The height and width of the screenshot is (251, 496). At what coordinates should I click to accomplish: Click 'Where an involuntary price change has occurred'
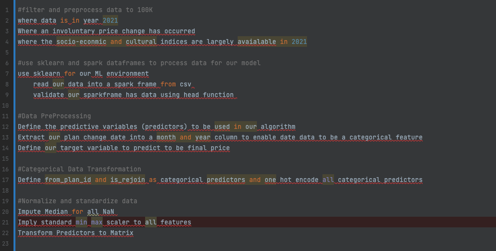pyautogui.click(x=106, y=31)
